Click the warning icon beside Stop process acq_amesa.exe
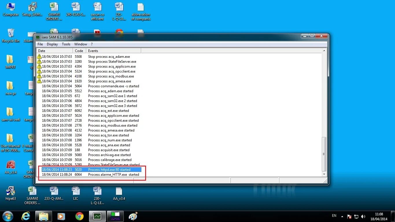The image size is (395, 222). point(39,81)
